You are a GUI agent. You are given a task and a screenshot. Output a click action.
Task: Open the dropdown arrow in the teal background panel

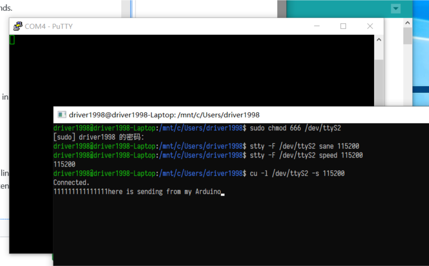[396, 9]
